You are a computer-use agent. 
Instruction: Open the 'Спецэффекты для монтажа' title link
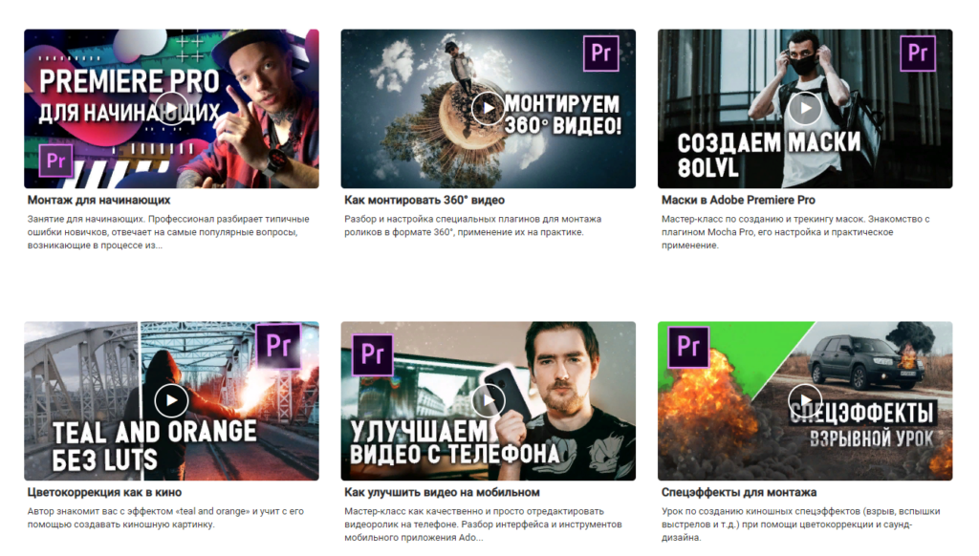[739, 492]
